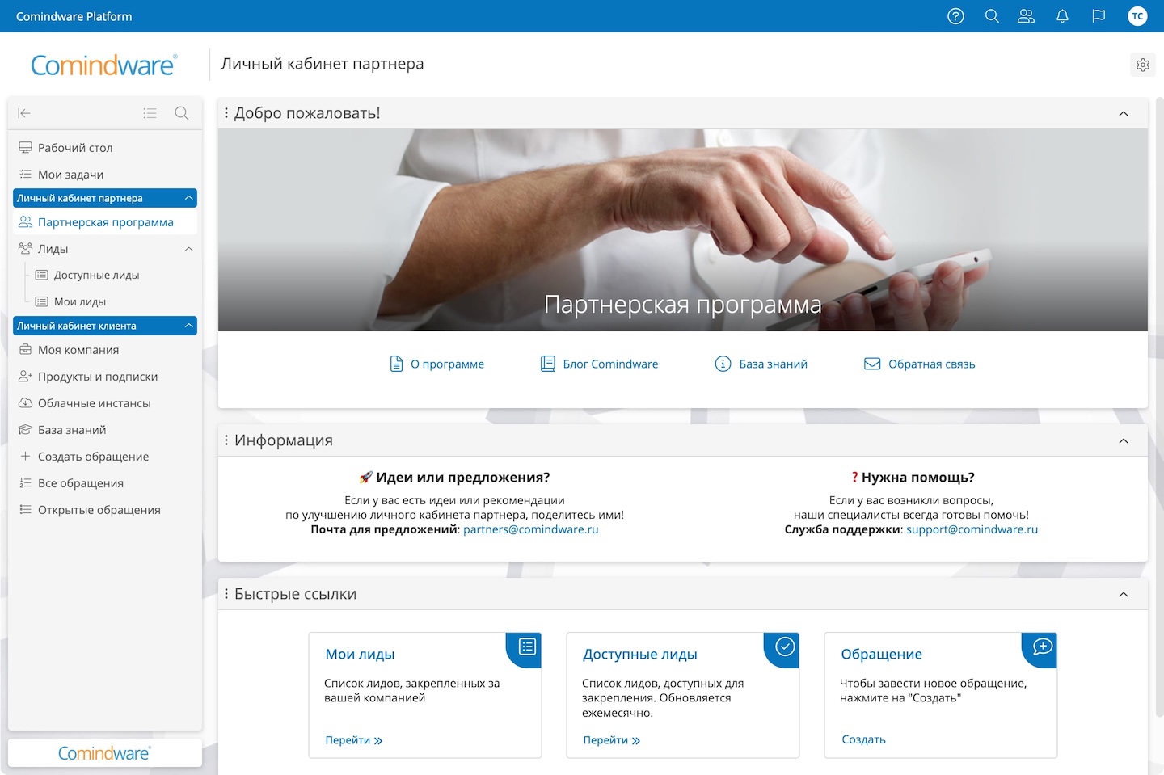Open База знаний in the sidebar
Screen dimensions: 1164x775
[x=105, y=430]
